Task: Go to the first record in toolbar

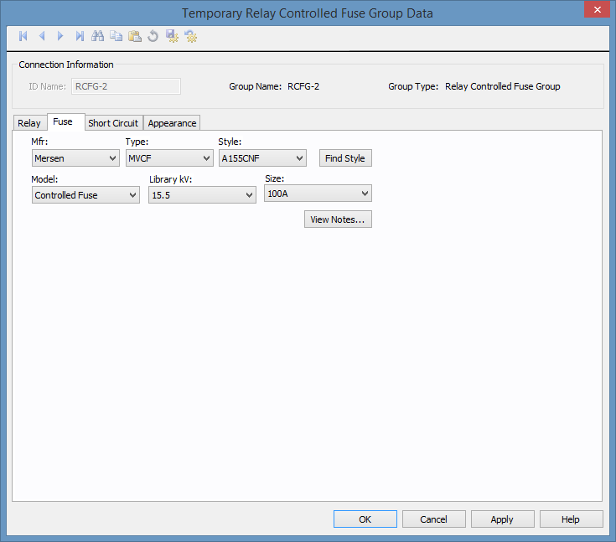Action: click(x=23, y=36)
